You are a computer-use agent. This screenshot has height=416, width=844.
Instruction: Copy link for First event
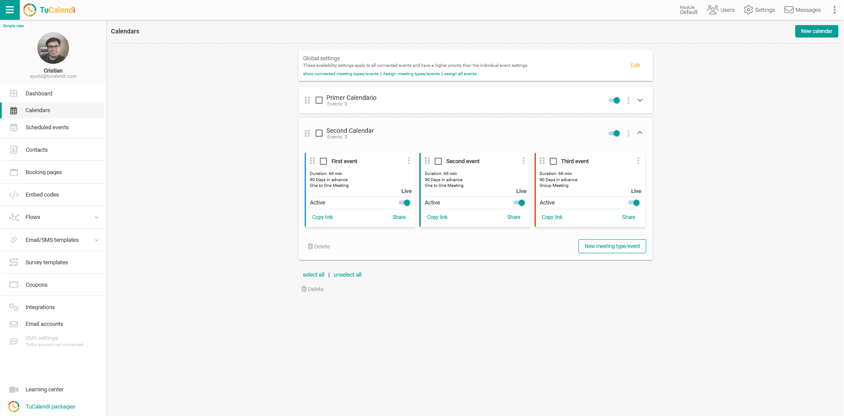coord(322,217)
